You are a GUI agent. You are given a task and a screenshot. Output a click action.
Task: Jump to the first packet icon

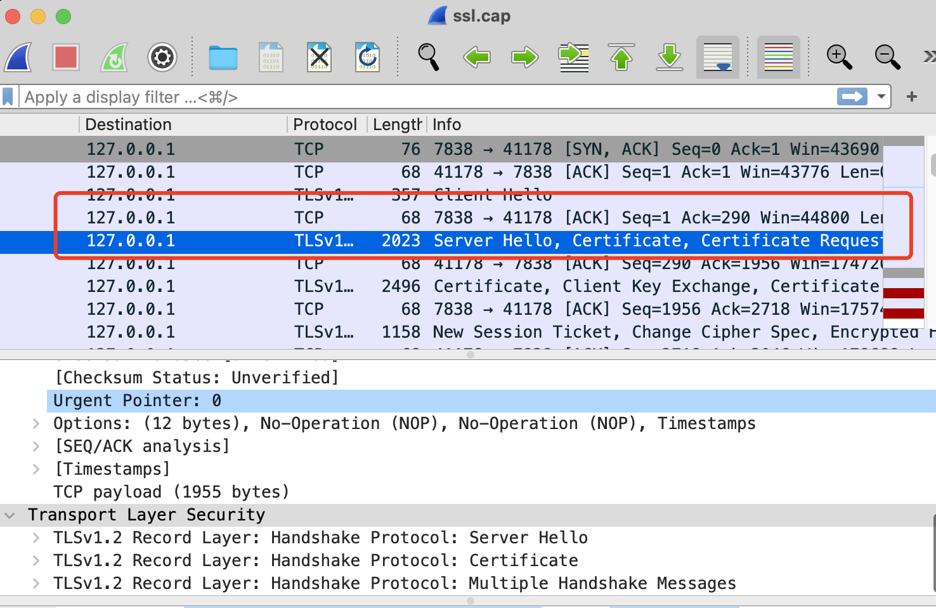pos(621,57)
